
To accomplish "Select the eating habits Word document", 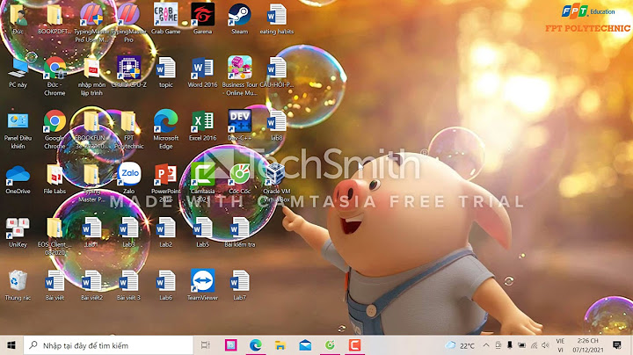I will (x=277, y=18).
